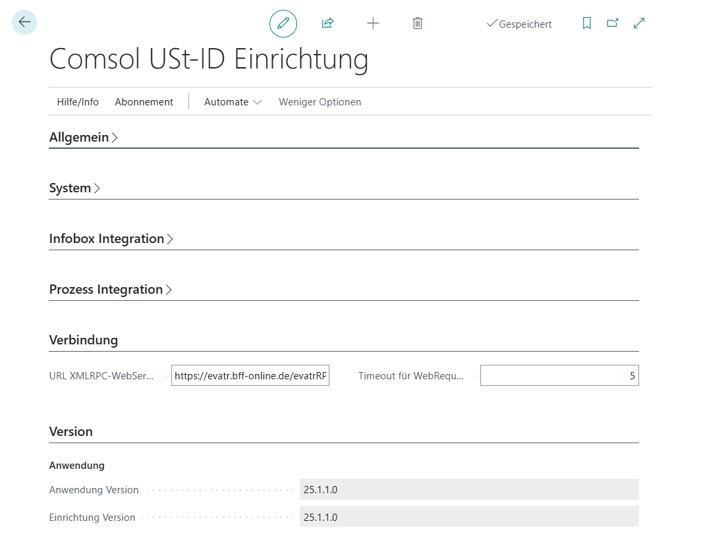Expand the Infobox Integration section
701x538 pixels.
[x=111, y=238]
